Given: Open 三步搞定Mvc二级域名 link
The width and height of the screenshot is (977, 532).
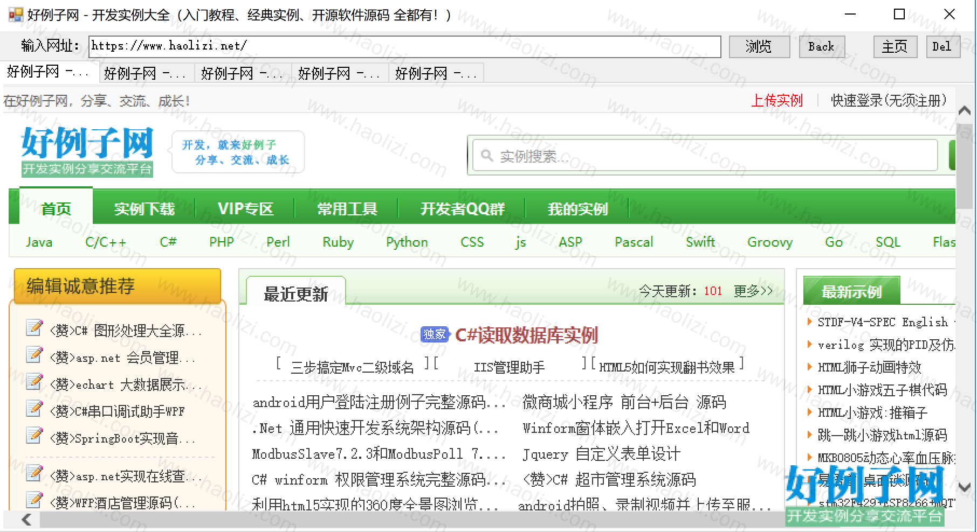Looking at the screenshot, I should tap(352, 368).
